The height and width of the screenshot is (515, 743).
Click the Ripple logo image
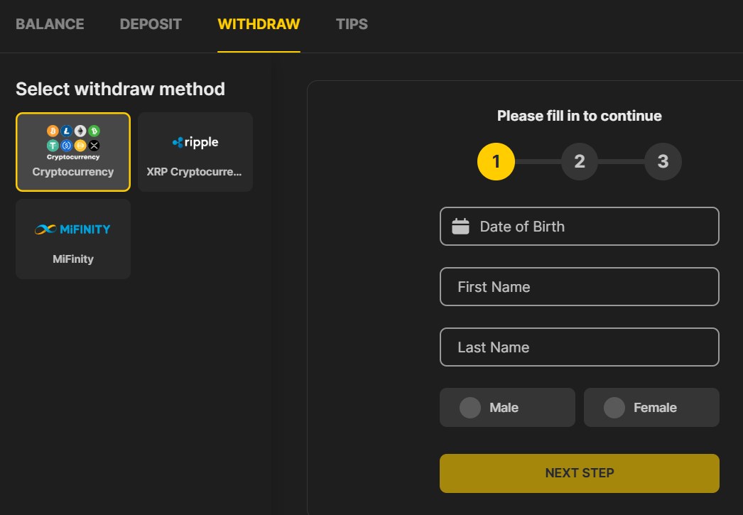coord(195,142)
